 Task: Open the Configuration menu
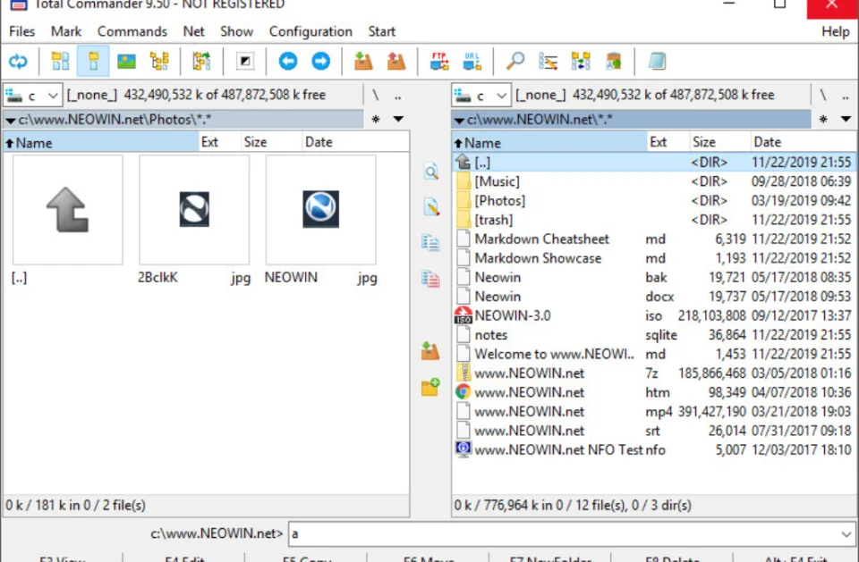click(310, 31)
